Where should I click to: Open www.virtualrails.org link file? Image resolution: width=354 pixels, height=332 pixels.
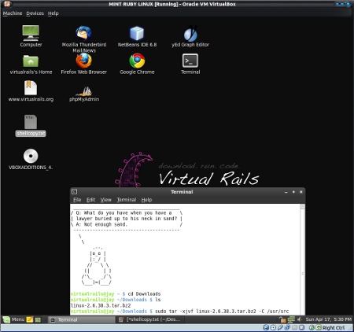(31, 91)
